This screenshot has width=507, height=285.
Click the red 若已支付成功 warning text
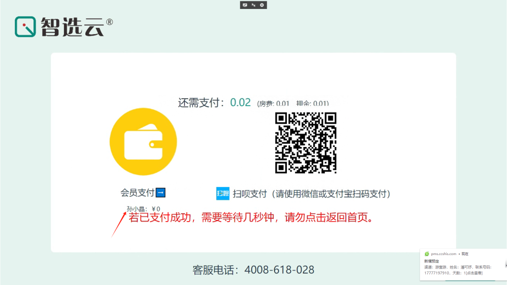coord(251,217)
